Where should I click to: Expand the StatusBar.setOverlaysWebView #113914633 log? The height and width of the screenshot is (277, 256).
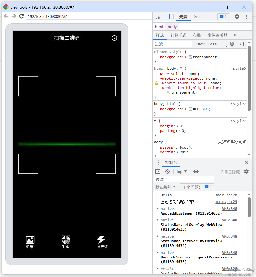point(157,220)
